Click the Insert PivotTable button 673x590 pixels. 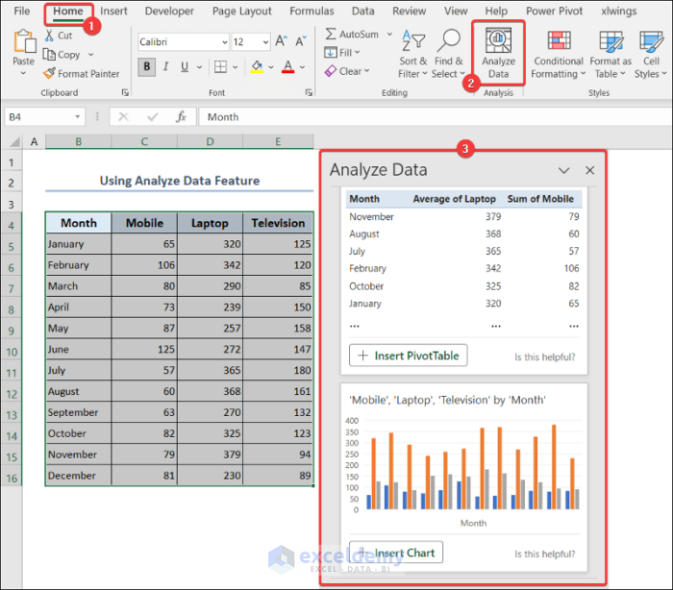coord(408,356)
